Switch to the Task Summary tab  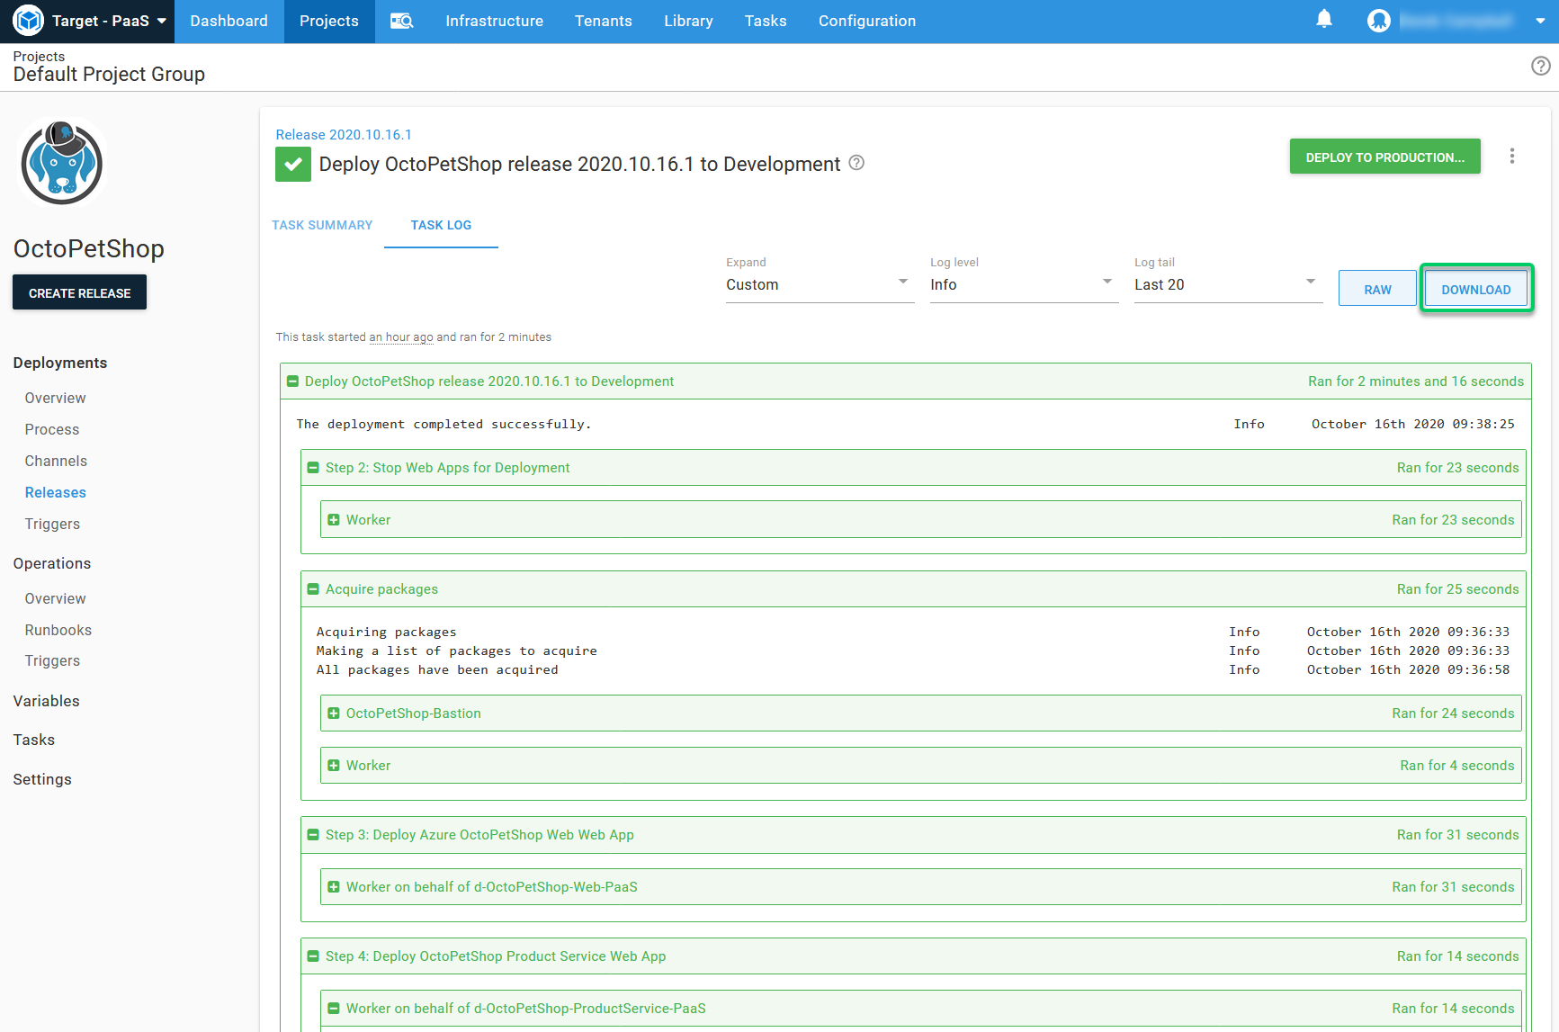pyautogui.click(x=322, y=225)
